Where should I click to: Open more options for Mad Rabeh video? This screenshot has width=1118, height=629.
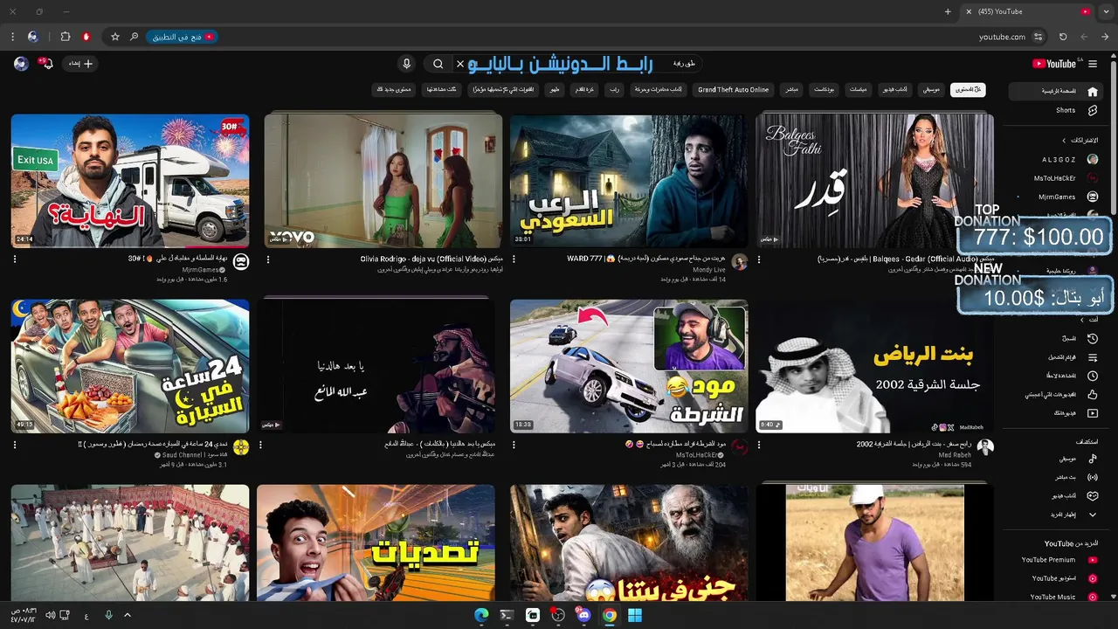click(x=758, y=445)
